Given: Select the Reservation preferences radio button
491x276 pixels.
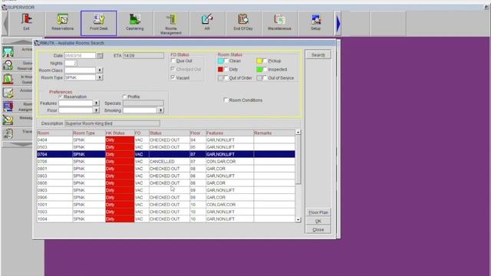Looking at the screenshot, I should 61,97.
